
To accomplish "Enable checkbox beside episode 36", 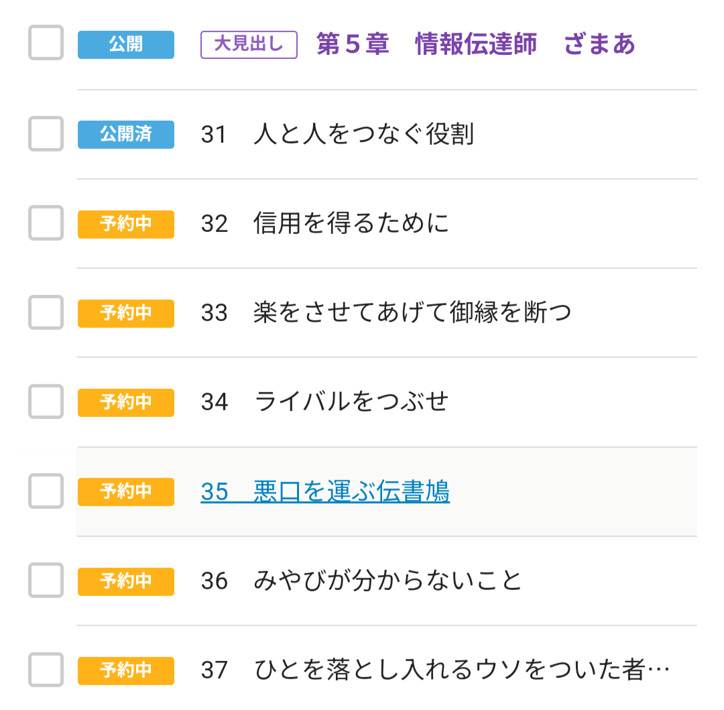I will click(46, 580).
